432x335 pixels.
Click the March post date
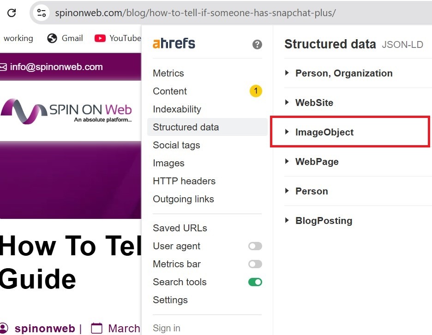click(124, 329)
